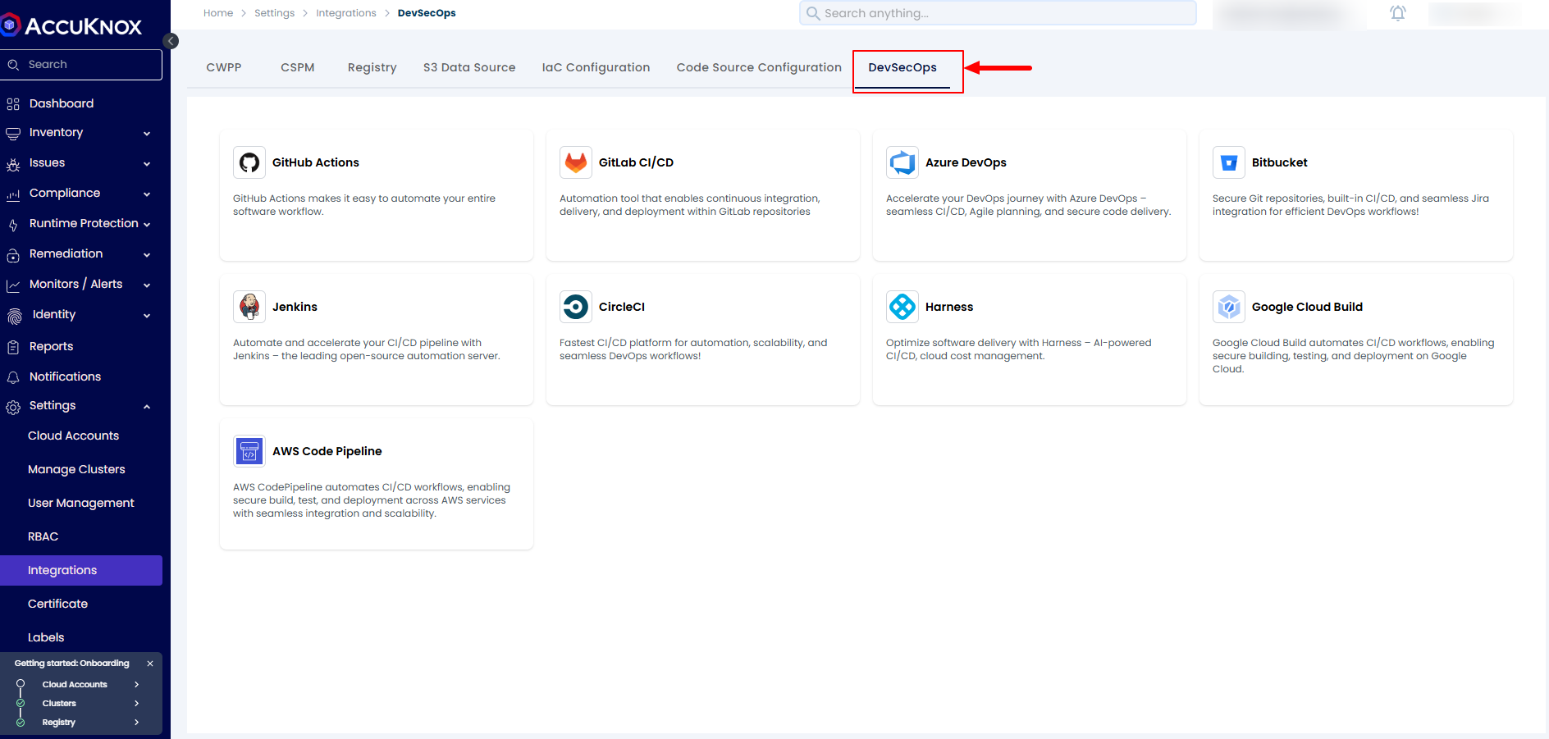Open the Code Source Configuration tab
The image size is (1549, 739).
pyautogui.click(x=759, y=67)
